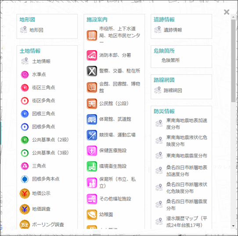Click the pink 水準点 marker icon
Image resolution: width=238 pixels, height=236 pixels.
pyautogui.click(x=25, y=74)
